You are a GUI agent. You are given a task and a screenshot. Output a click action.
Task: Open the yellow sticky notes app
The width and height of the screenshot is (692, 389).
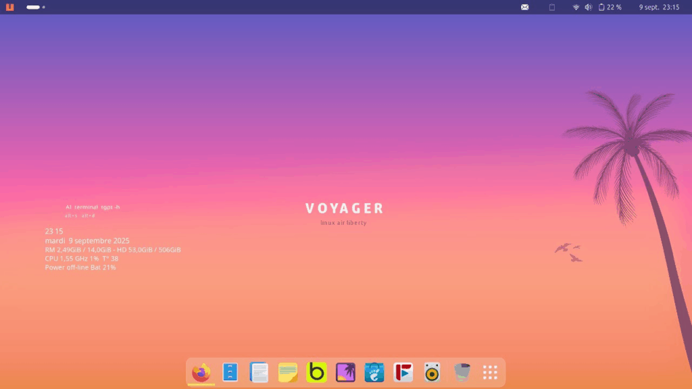point(288,372)
